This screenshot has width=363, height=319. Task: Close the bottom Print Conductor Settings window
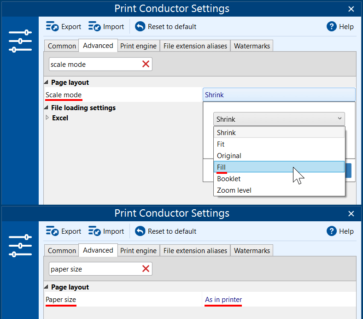pyautogui.click(x=351, y=213)
